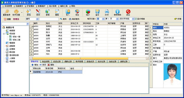Open the 按文字浏览 dropdown

click(x=133, y=19)
